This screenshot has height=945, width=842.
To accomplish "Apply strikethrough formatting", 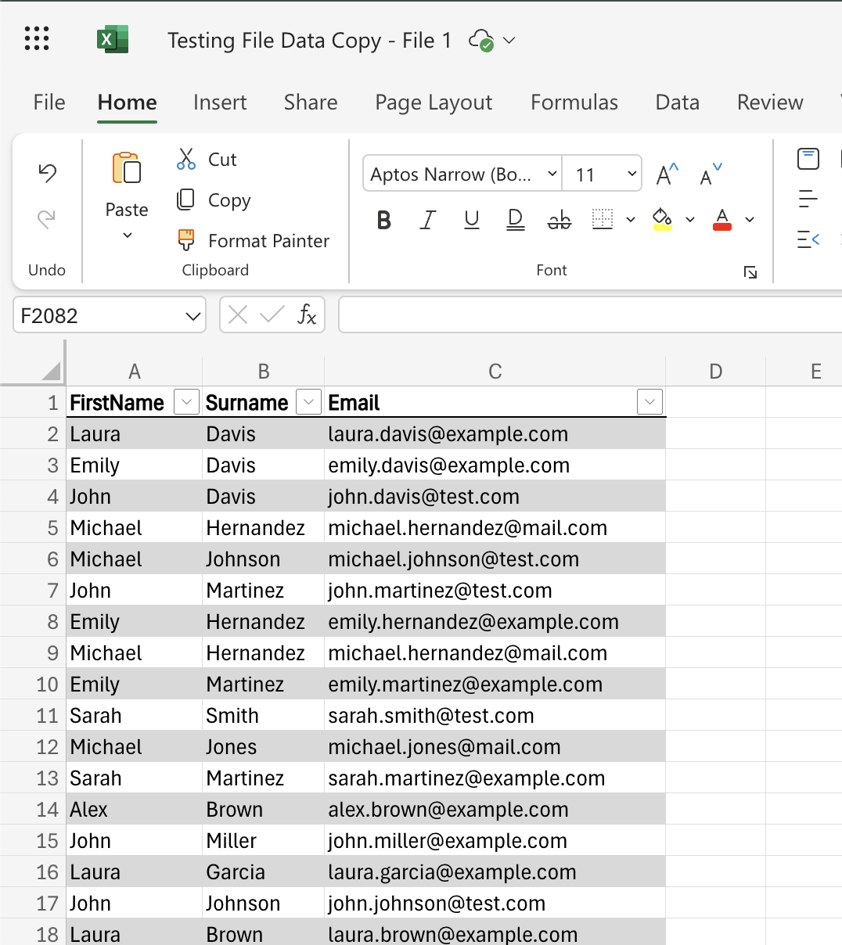I will [559, 220].
